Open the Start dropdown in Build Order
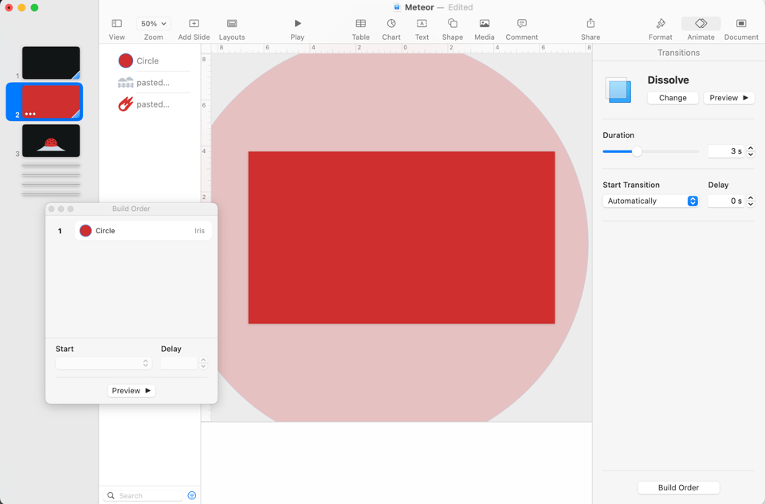The image size is (765, 504). coord(103,362)
